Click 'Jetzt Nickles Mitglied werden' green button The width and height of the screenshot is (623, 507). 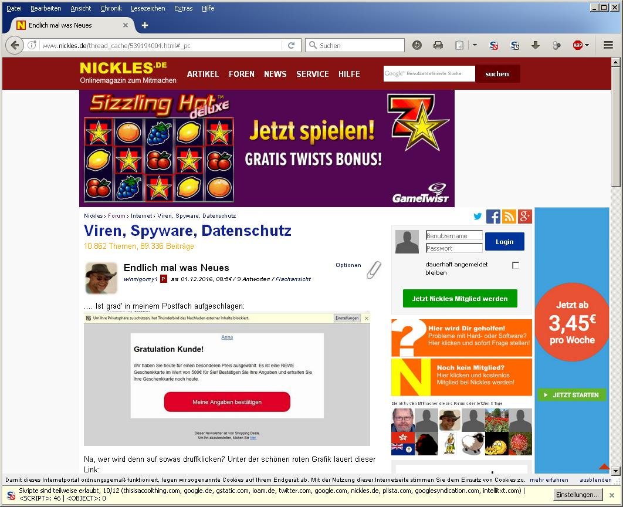(460, 299)
